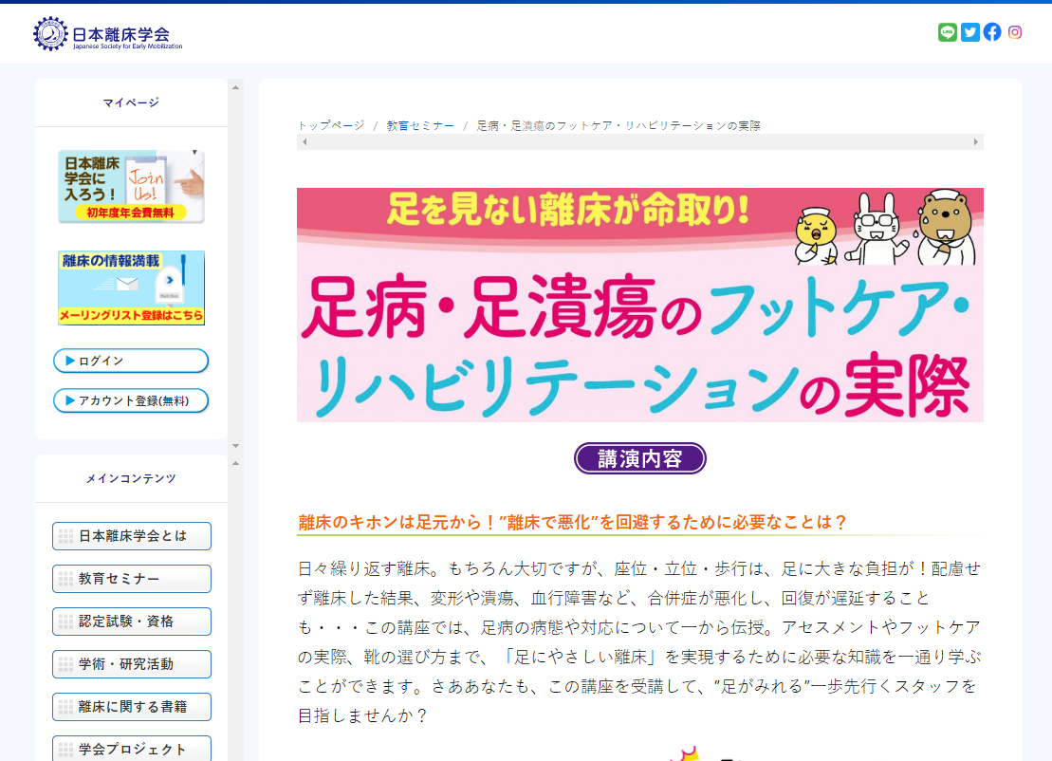Open 学術・研究活動 menu entry
1052x761 pixels.
132,664
